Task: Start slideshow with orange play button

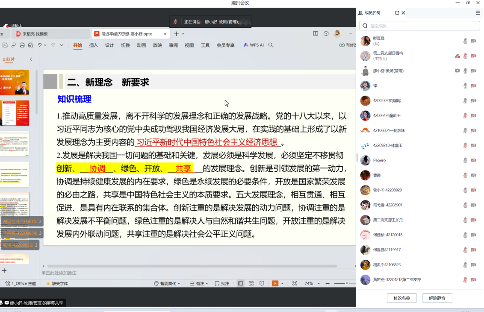Action: coord(275,283)
